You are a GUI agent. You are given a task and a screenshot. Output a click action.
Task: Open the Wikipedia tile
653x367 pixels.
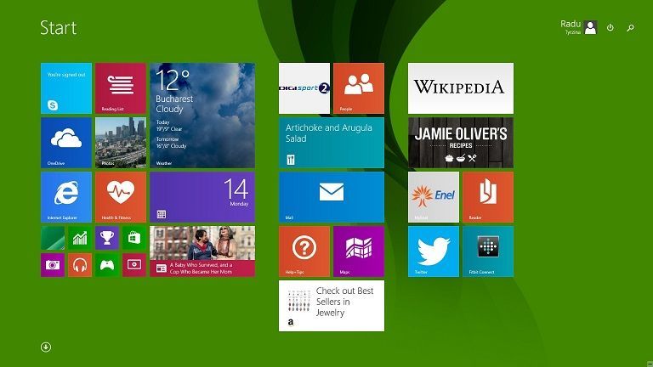461,88
